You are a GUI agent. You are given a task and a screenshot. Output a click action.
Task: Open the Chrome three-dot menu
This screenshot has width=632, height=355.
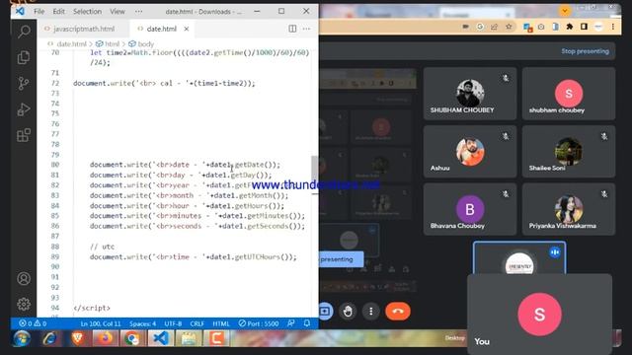pos(613,27)
